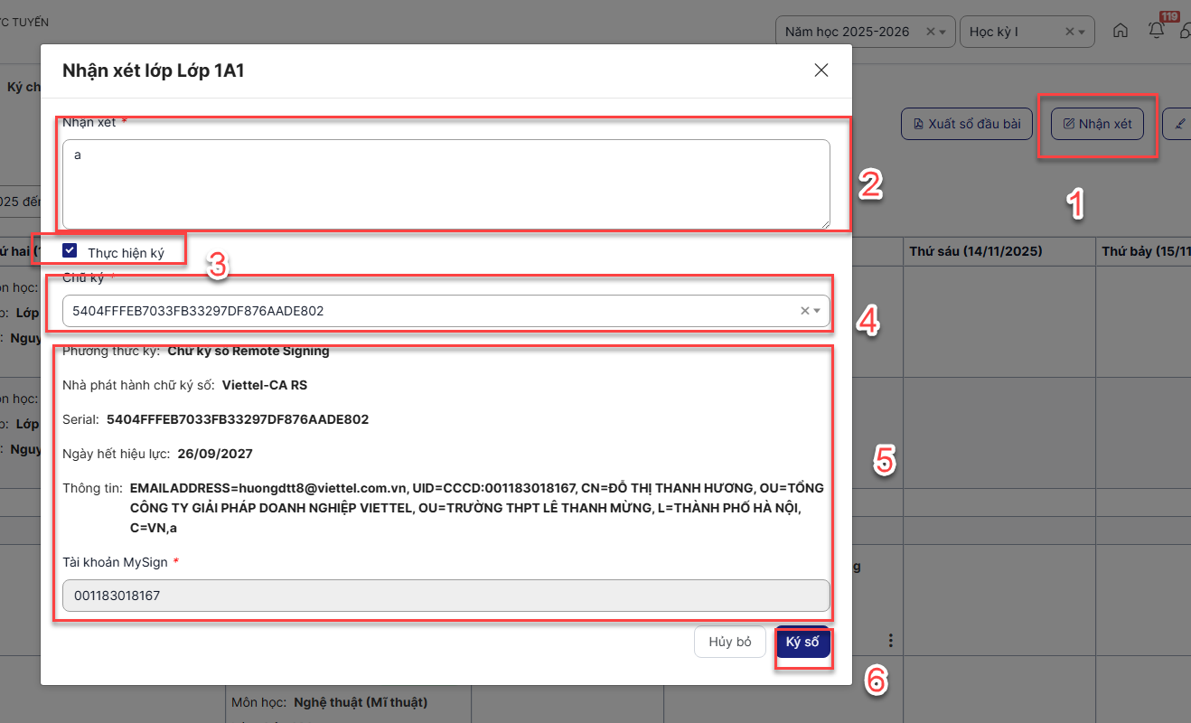Screen dimensions: 1191x723
Task: Click the three-dot menu beside the schedule cell
Action: point(891,641)
